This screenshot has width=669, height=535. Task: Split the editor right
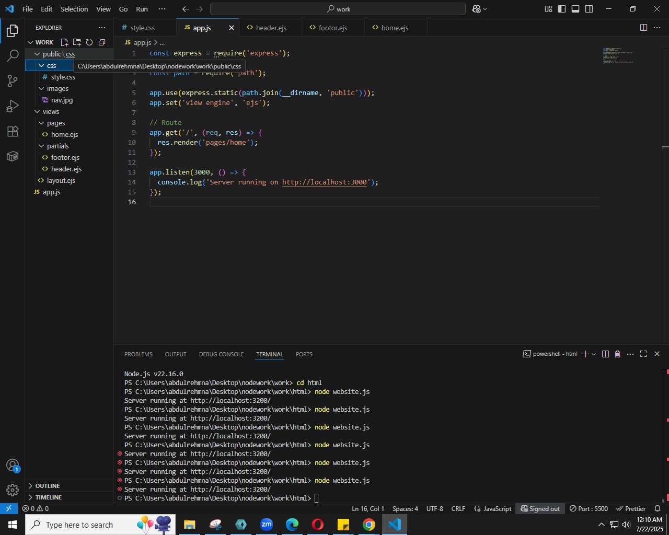click(644, 28)
